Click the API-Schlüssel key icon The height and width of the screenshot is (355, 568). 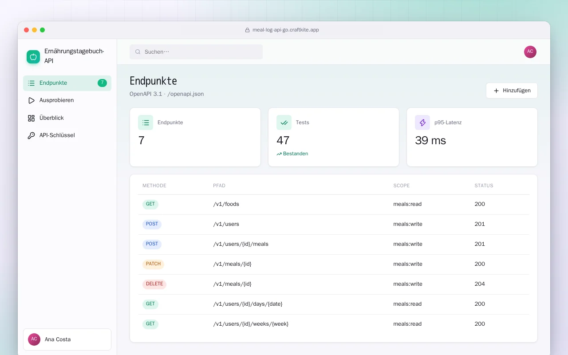pos(31,135)
